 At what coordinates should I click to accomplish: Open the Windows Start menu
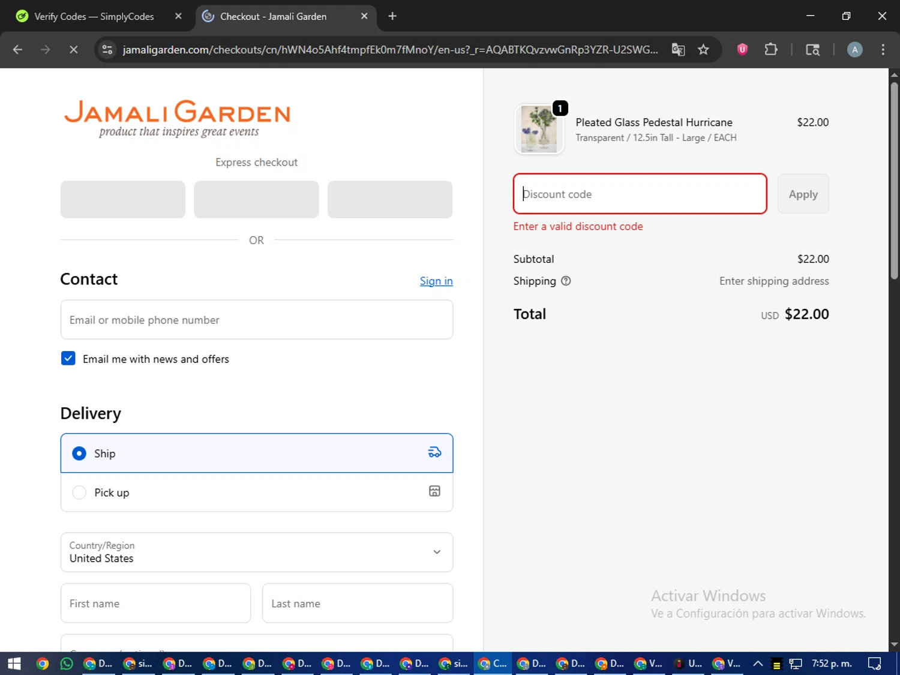point(14,664)
